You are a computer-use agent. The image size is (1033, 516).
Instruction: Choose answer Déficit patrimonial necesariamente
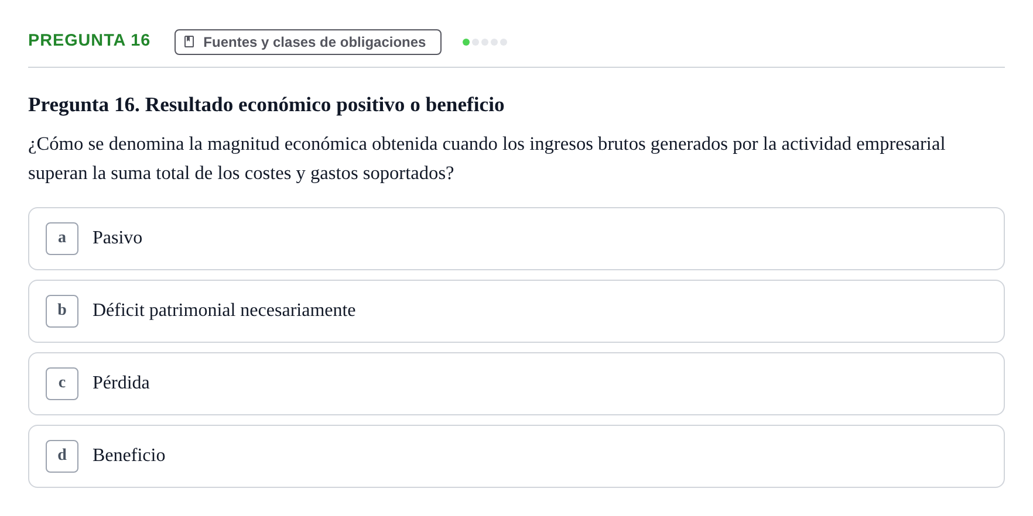[x=224, y=310]
